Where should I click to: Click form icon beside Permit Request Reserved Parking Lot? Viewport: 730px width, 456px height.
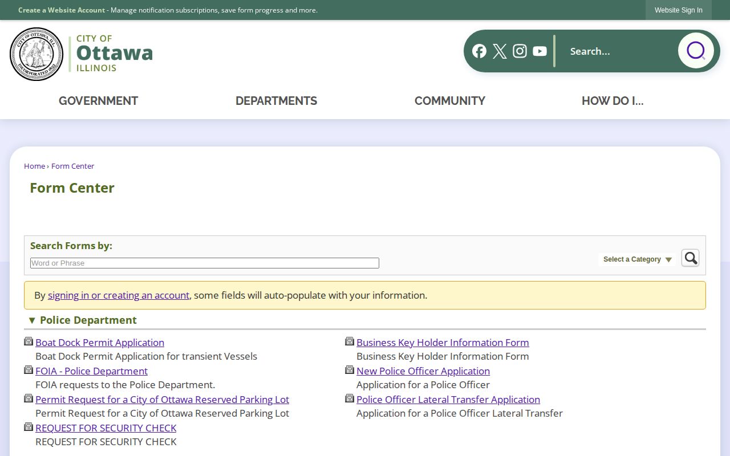pyautogui.click(x=29, y=398)
